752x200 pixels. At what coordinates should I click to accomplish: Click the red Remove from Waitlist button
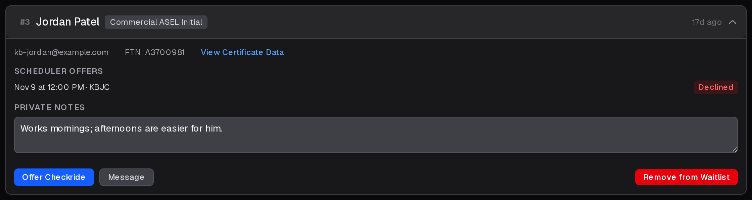tap(687, 177)
